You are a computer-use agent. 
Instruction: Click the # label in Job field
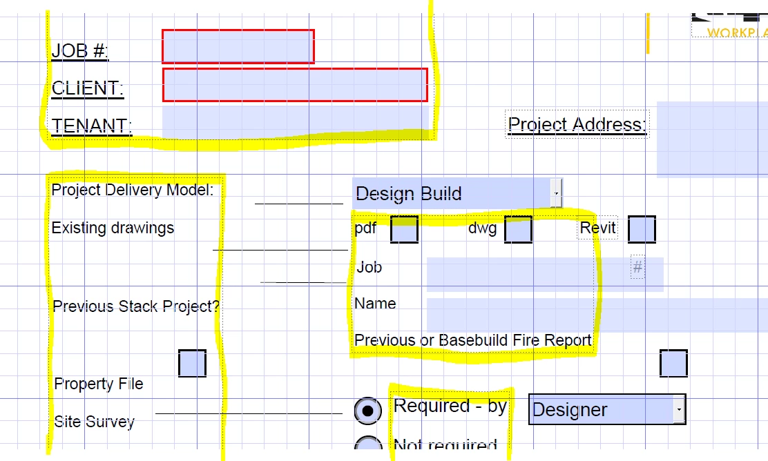pyautogui.click(x=637, y=267)
